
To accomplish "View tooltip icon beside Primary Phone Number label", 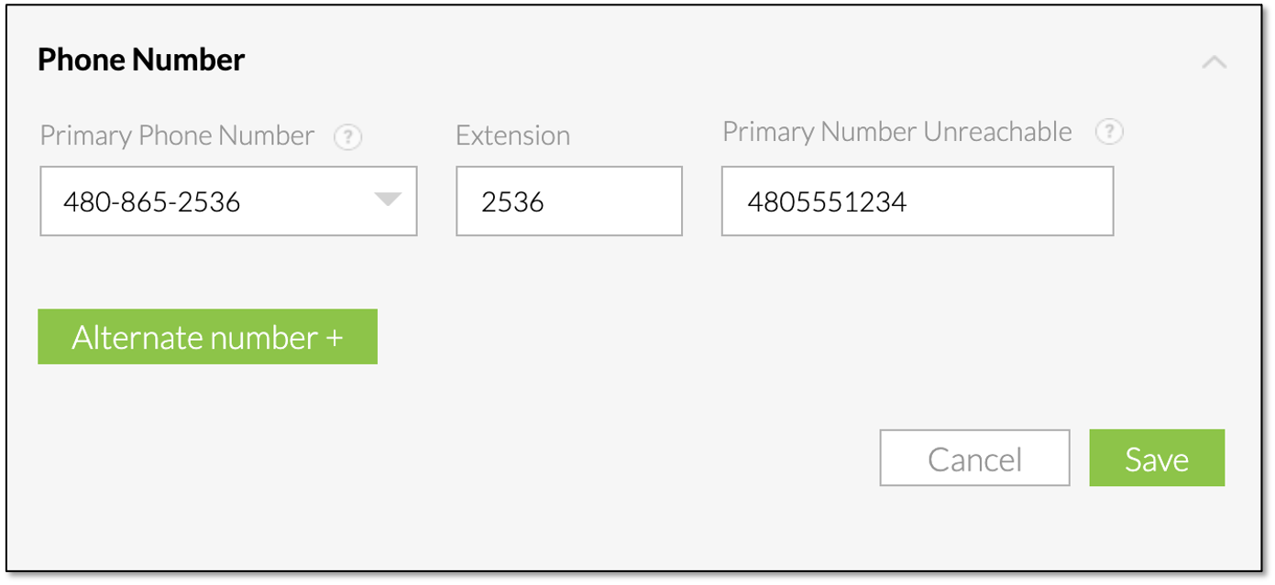I will (348, 135).
